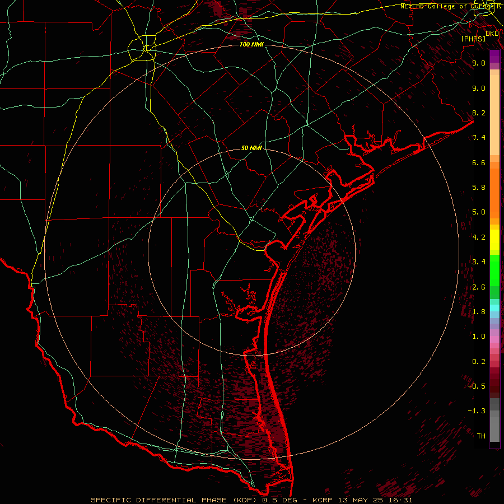Click the KDP product caption at bottom
This screenshot has width=504, height=504.
251,500
